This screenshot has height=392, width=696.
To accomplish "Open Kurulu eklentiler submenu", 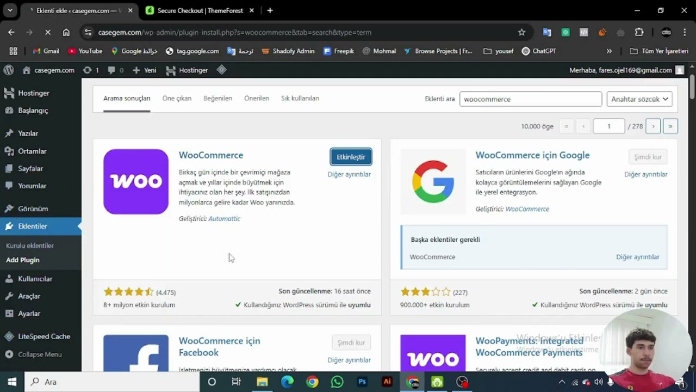I will (30, 246).
